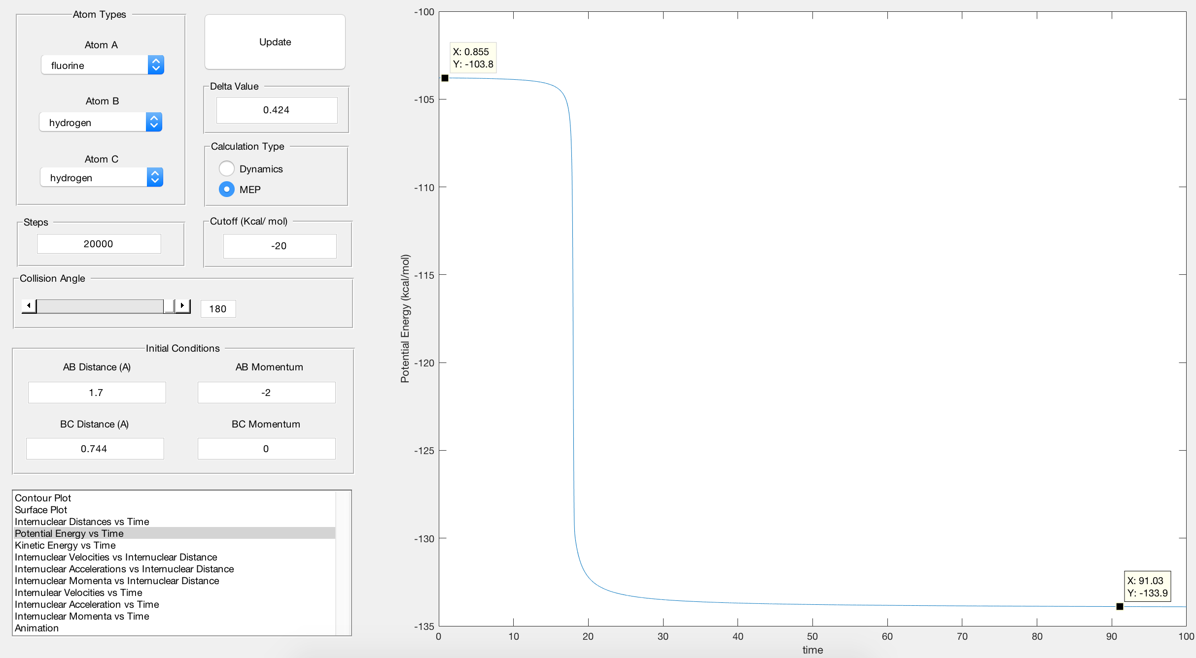
Task: Click the Cutoff field showing -20
Action: tap(280, 246)
